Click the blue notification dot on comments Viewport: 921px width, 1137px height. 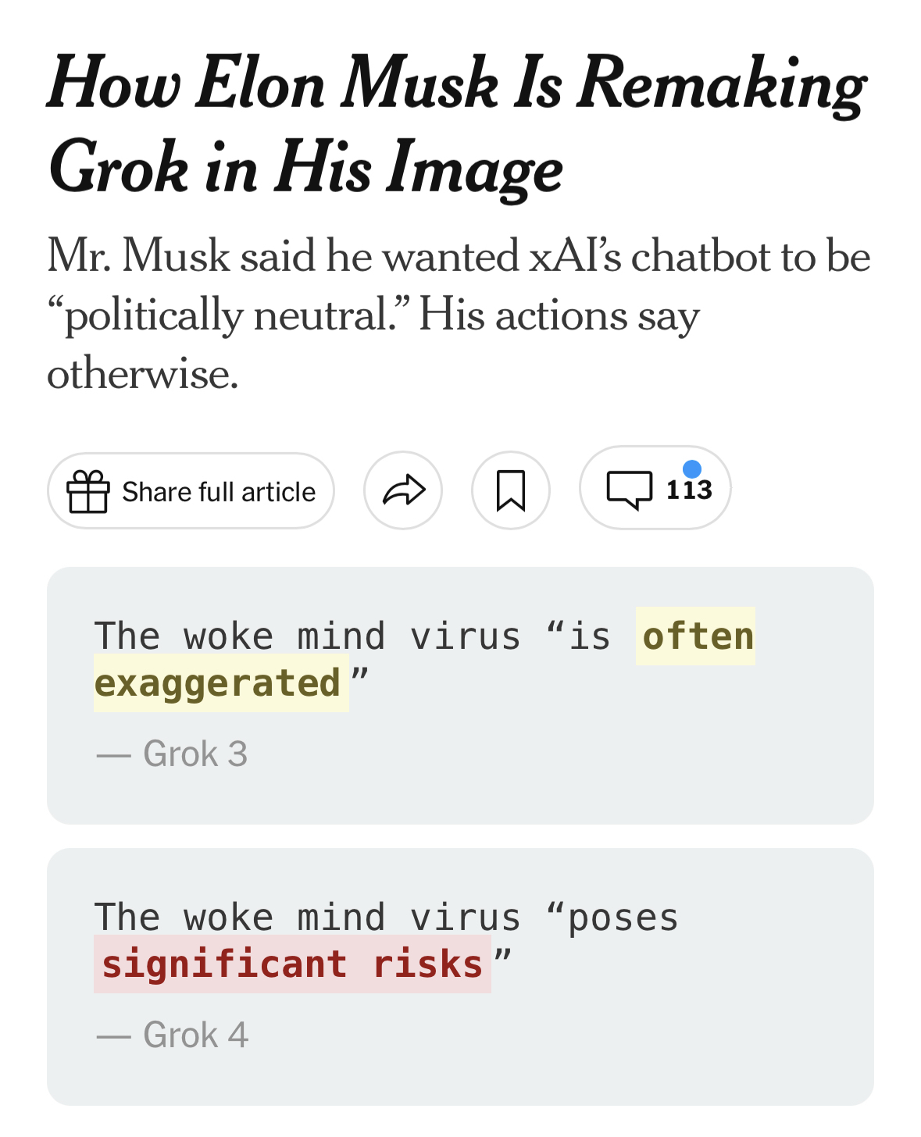(x=691, y=469)
